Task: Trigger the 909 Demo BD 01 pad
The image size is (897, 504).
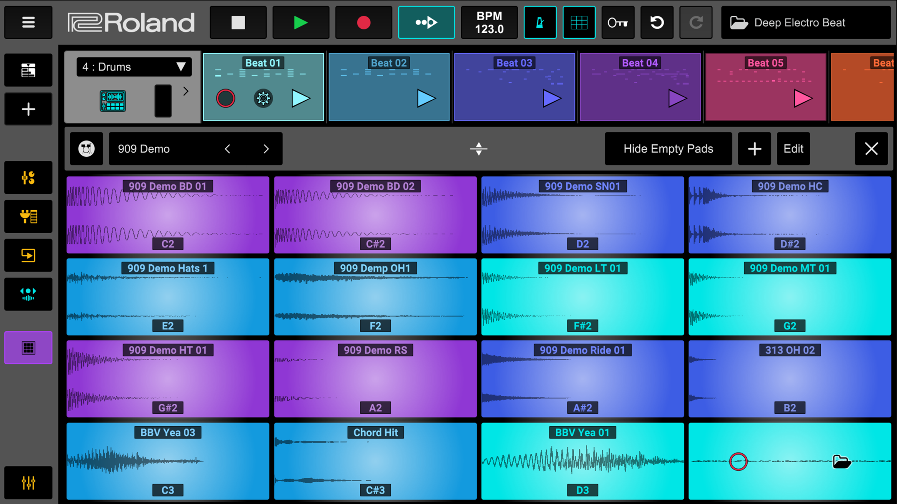Action: pyautogui.click(x=168, y=215)
